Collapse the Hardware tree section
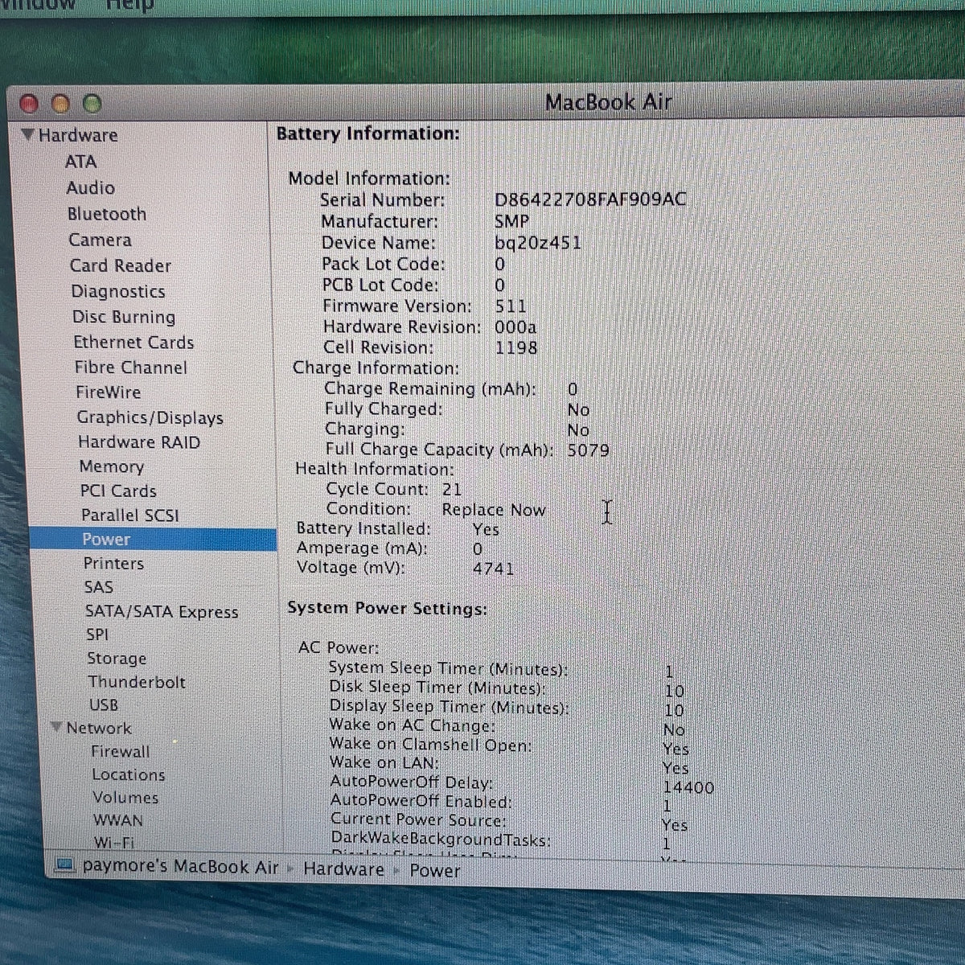The width and height of the screenshot is (965, 965). (x=28, y=135)
